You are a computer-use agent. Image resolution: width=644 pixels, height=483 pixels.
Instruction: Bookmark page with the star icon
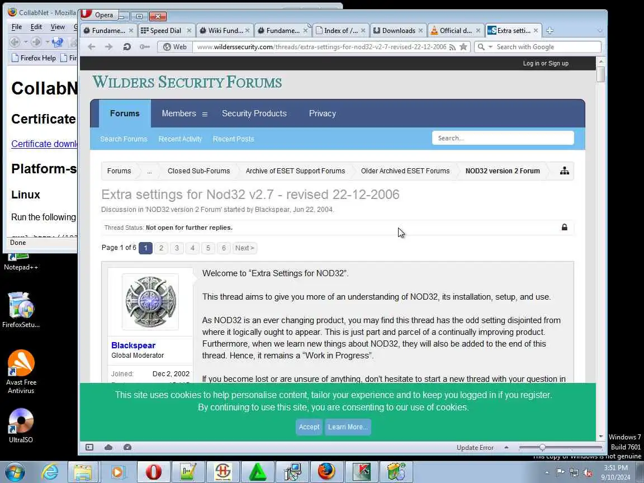[463, 46]
